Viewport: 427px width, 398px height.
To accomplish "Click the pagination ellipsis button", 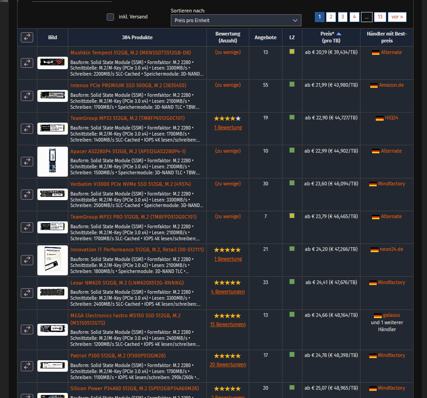I will pyautogui.click(x=367, y=17).
